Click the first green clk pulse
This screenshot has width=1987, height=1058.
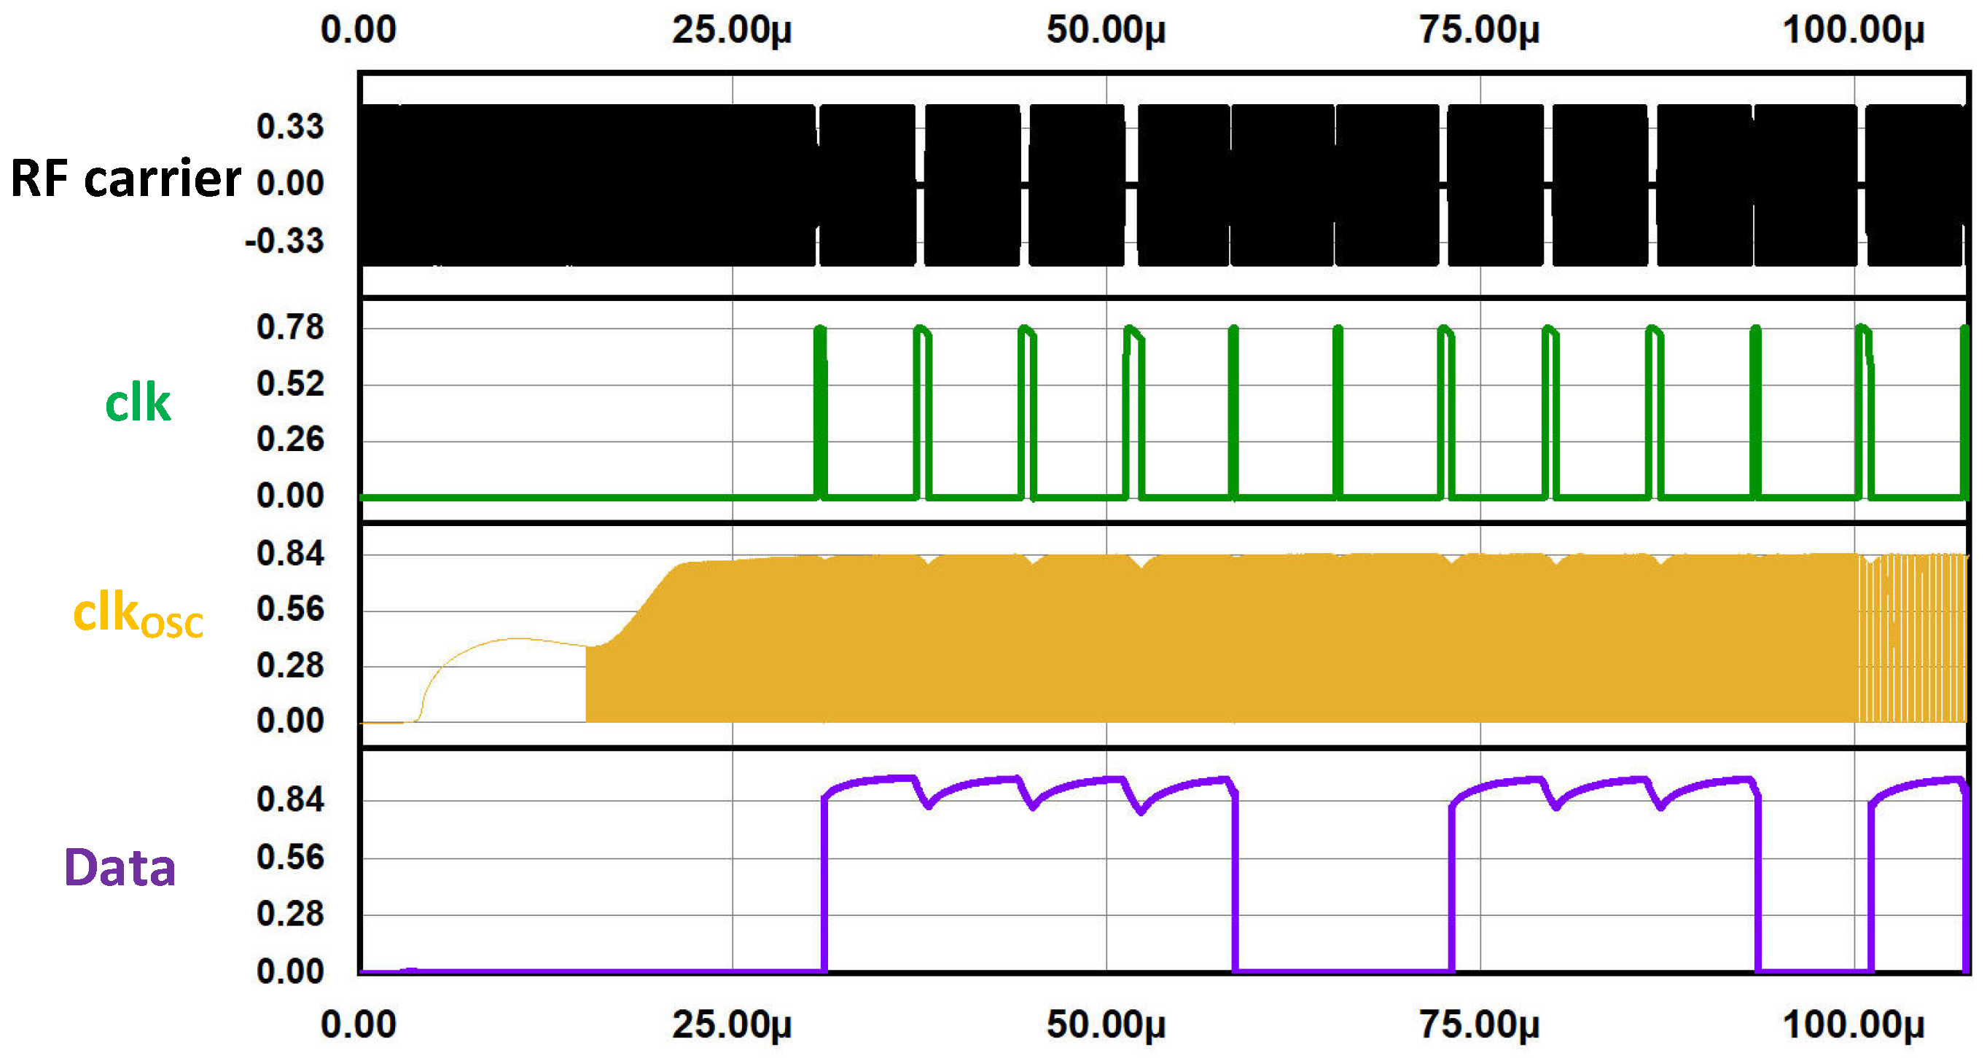(x=820, y=409)
